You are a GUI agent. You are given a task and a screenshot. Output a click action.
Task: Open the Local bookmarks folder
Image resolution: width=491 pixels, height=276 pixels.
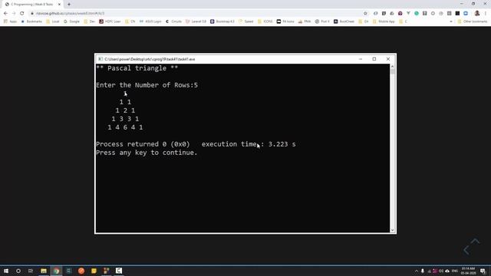[x=53, y=21]
